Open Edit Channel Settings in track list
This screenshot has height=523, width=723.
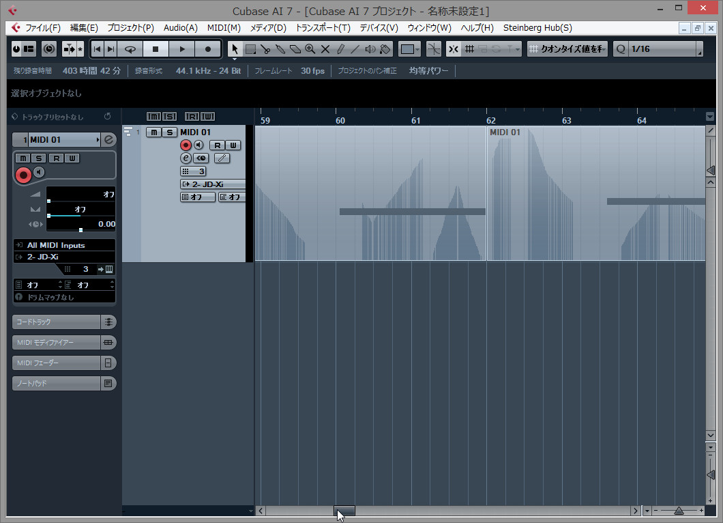(x=186, y=158)
